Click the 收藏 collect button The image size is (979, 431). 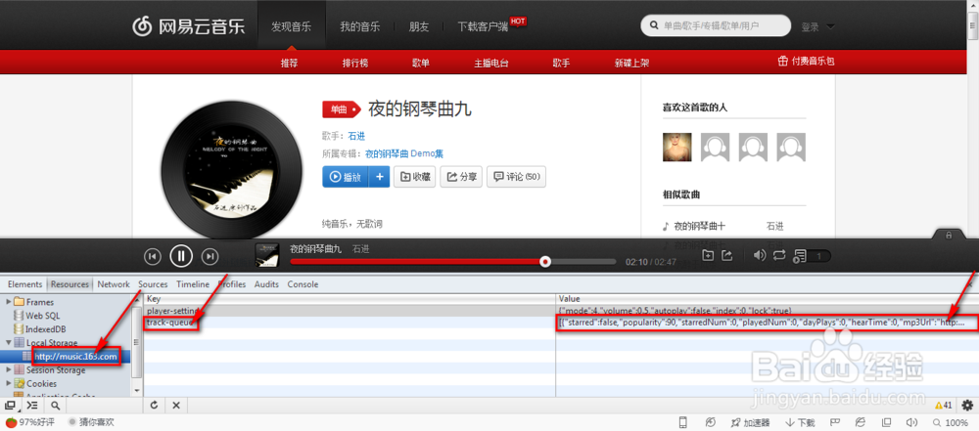pyautogui.click(x=414, y=177)
